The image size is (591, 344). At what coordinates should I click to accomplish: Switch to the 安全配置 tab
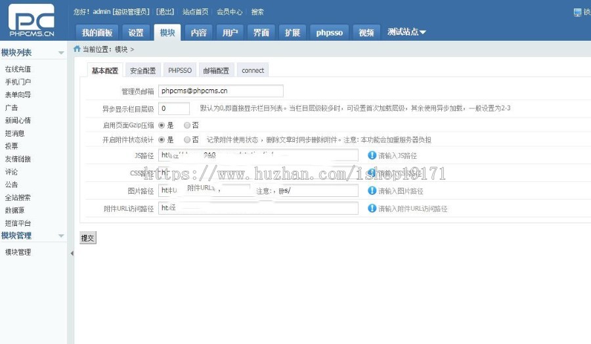coord(143,70)
